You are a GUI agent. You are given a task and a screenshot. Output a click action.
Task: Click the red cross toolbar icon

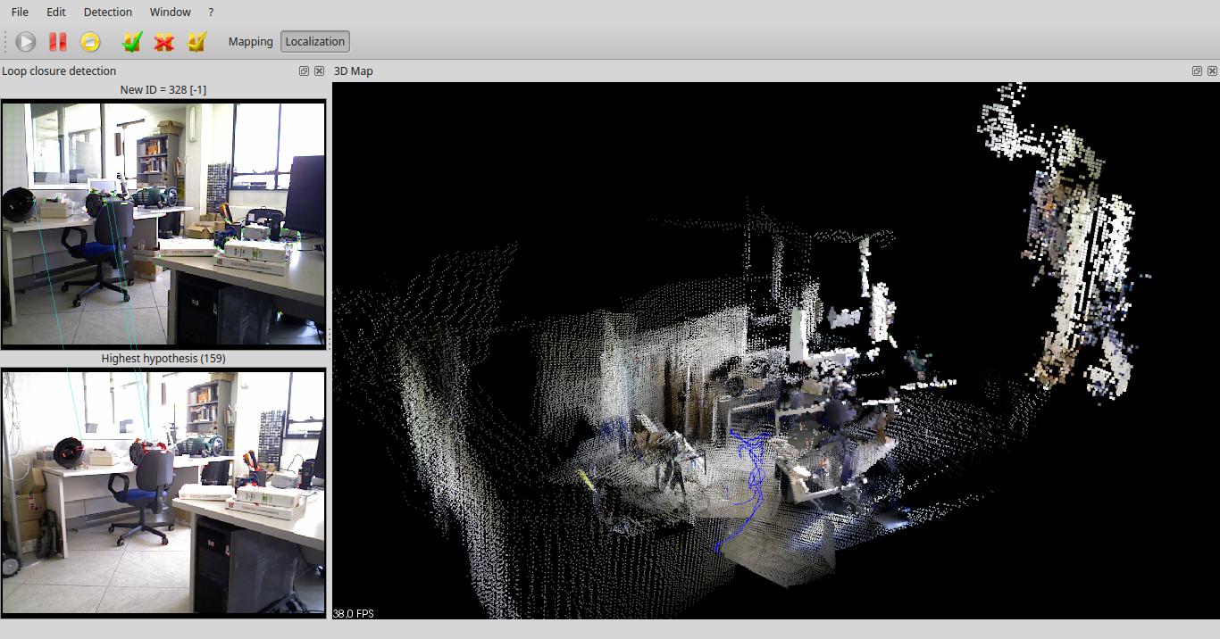tap(163, 42)
